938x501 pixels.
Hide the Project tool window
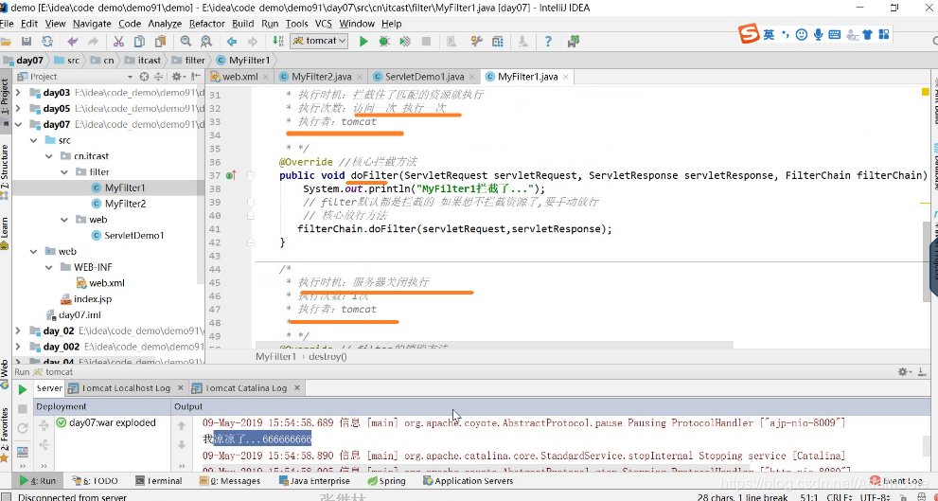point(195,77)
